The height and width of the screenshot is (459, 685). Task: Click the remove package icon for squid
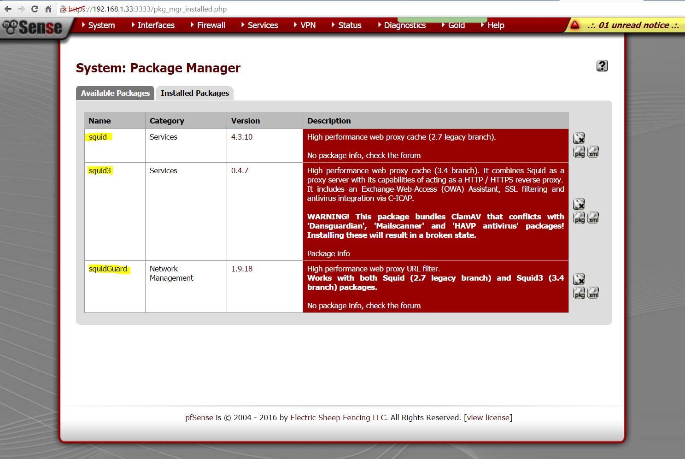click(x=579, y=138)
